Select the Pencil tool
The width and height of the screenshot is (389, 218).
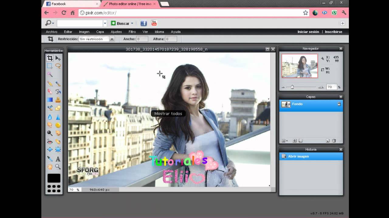(x=50, y=84)
